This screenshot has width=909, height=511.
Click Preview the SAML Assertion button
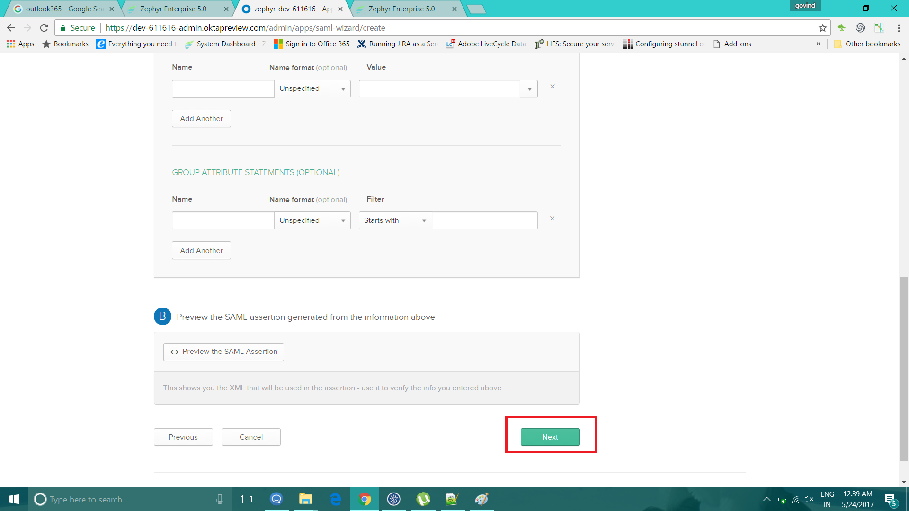pyautogui.click(x=223, y=352)
